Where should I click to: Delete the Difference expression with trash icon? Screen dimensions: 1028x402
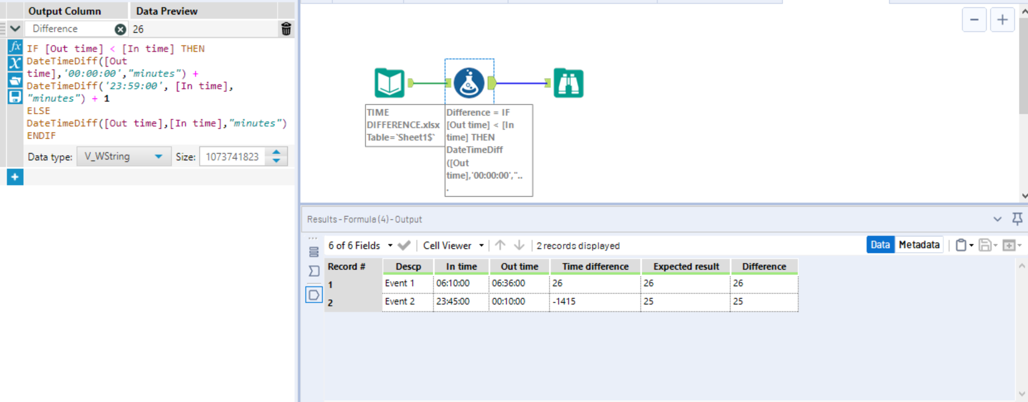(x=286, y=29)
